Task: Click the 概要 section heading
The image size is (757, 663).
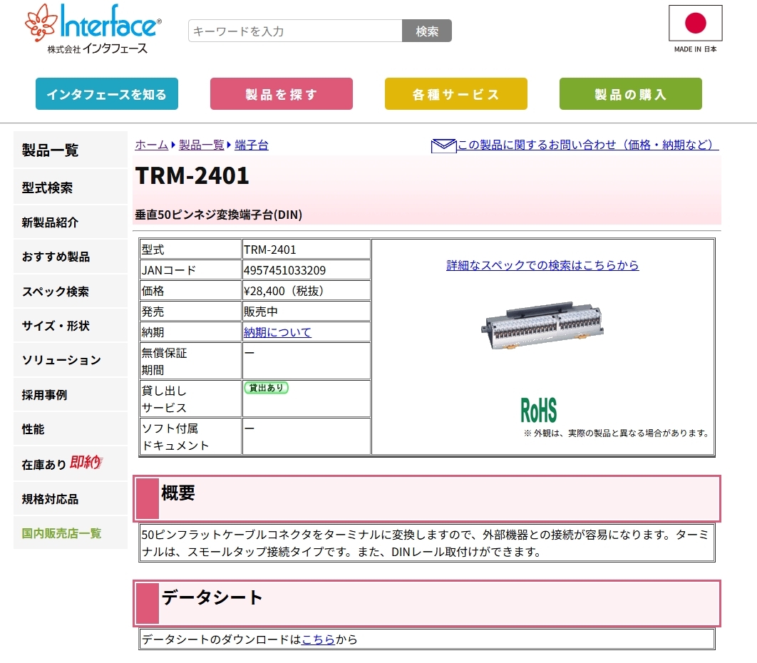Action: [x=178, y=493]
